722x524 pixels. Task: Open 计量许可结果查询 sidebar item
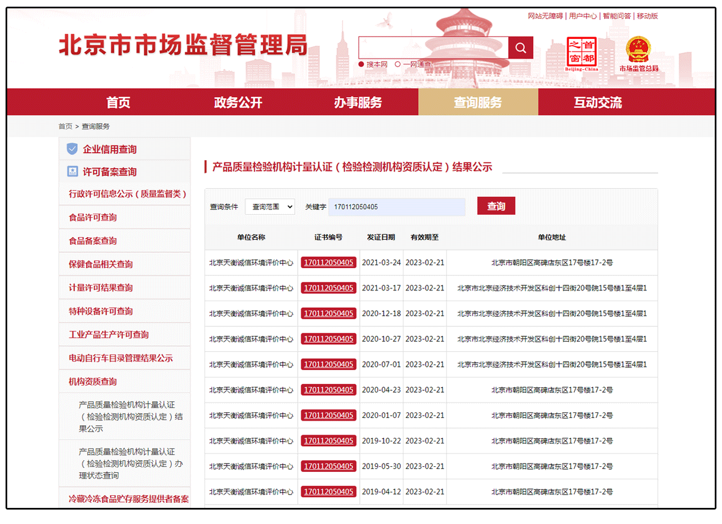point(101,288)
